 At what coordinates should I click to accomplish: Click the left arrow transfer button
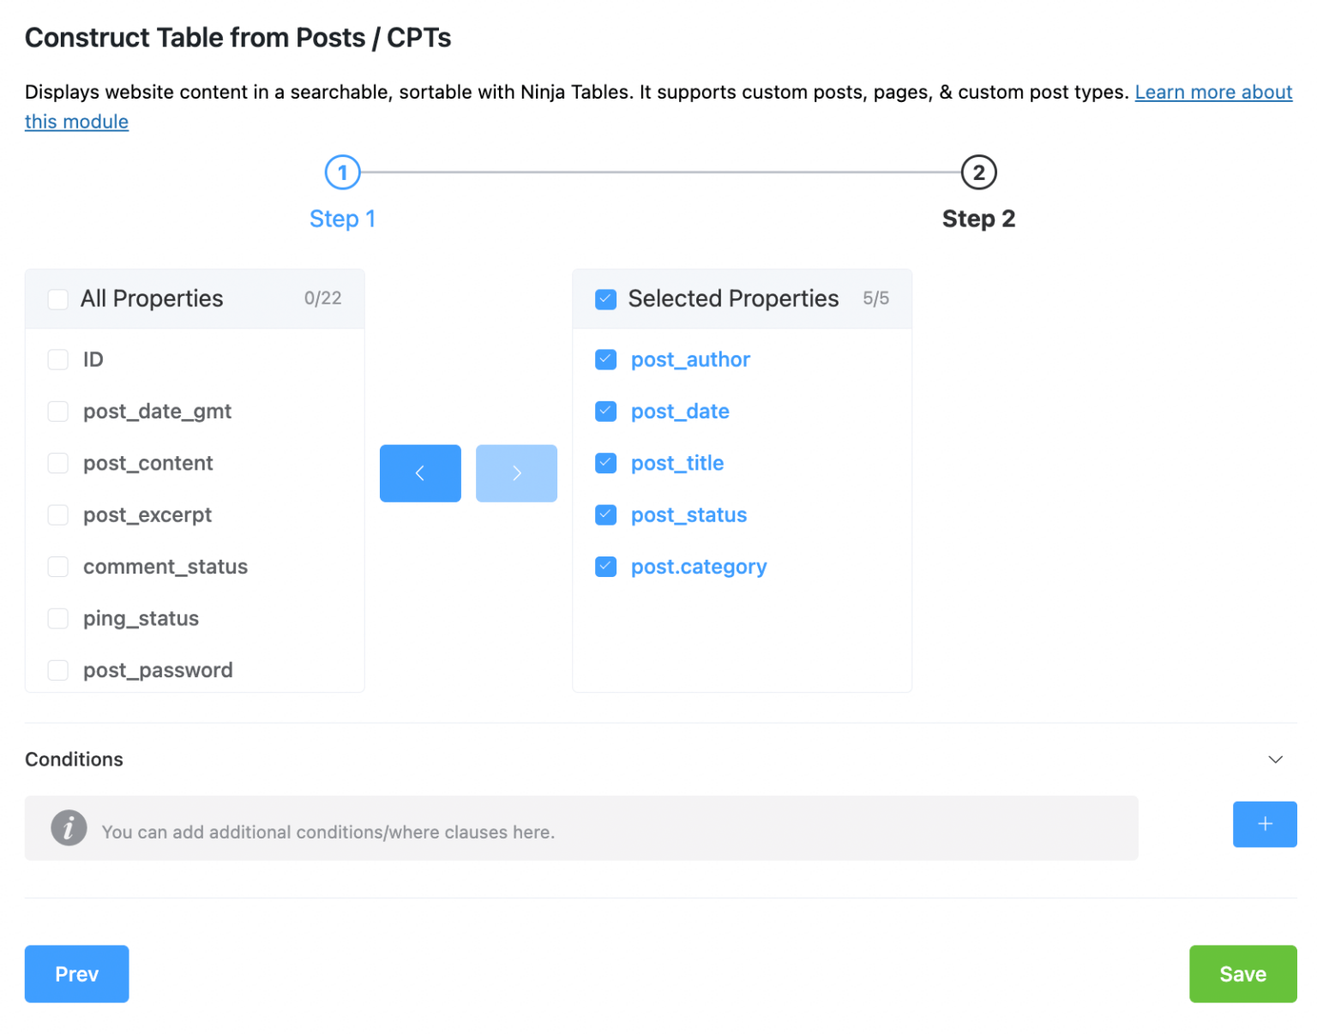click(x=419, y=472)
